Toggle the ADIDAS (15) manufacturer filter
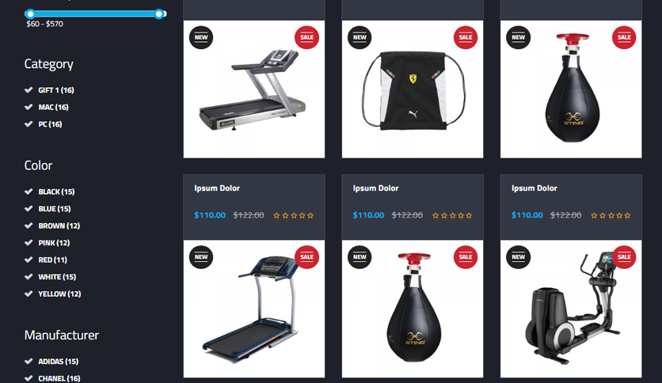The height and width of the screenshot is (383, 662). pyautogui.click(x=51, y=362)
